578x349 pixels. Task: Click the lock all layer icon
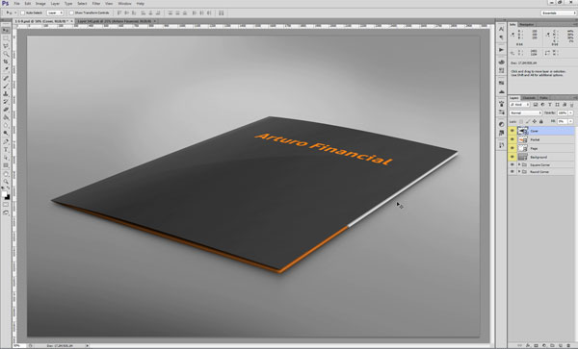click(541, 121)
